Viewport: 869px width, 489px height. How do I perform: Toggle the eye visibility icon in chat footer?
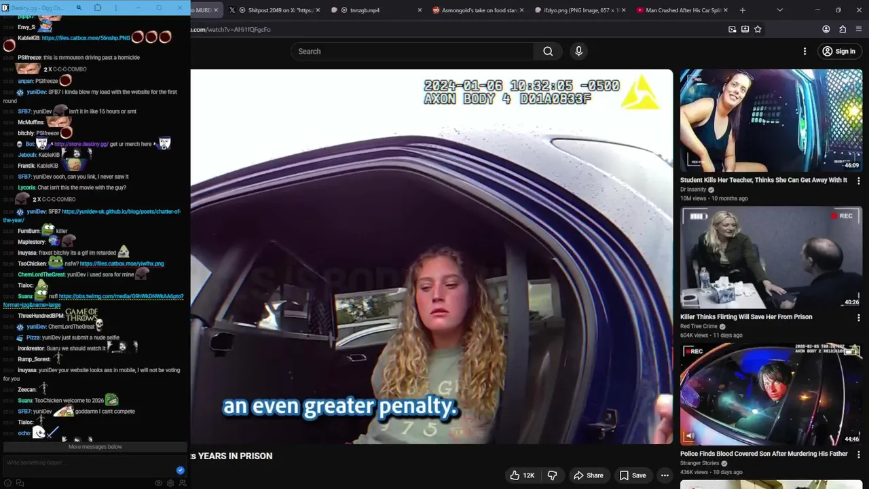[158, 483]
